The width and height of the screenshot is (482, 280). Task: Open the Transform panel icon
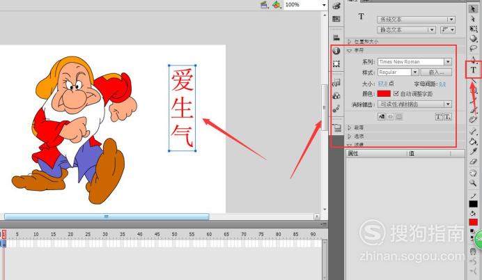pos(336,64)
